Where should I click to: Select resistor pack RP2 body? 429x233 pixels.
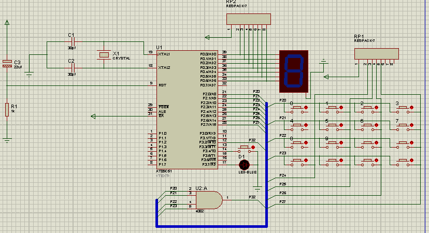[248, 19]
